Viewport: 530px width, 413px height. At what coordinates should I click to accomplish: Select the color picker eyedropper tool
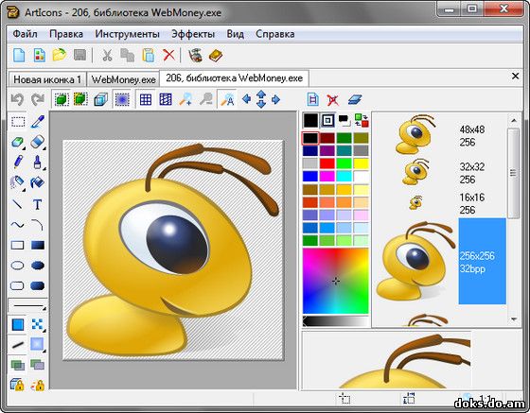point(38,122)
